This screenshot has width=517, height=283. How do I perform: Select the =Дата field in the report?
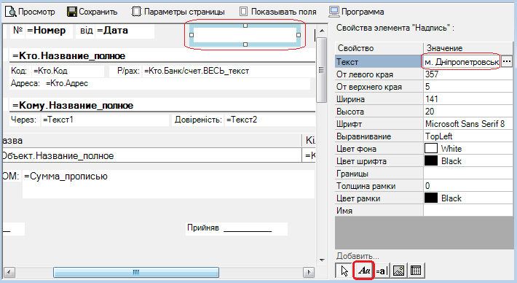pyautogui.click(x=125, y=31)
